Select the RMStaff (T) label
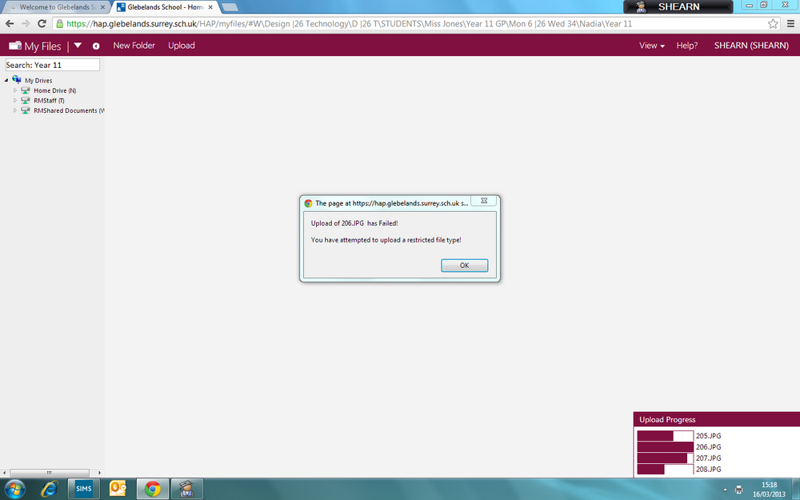This screenshot has height=500, width=800. (49, 101)
